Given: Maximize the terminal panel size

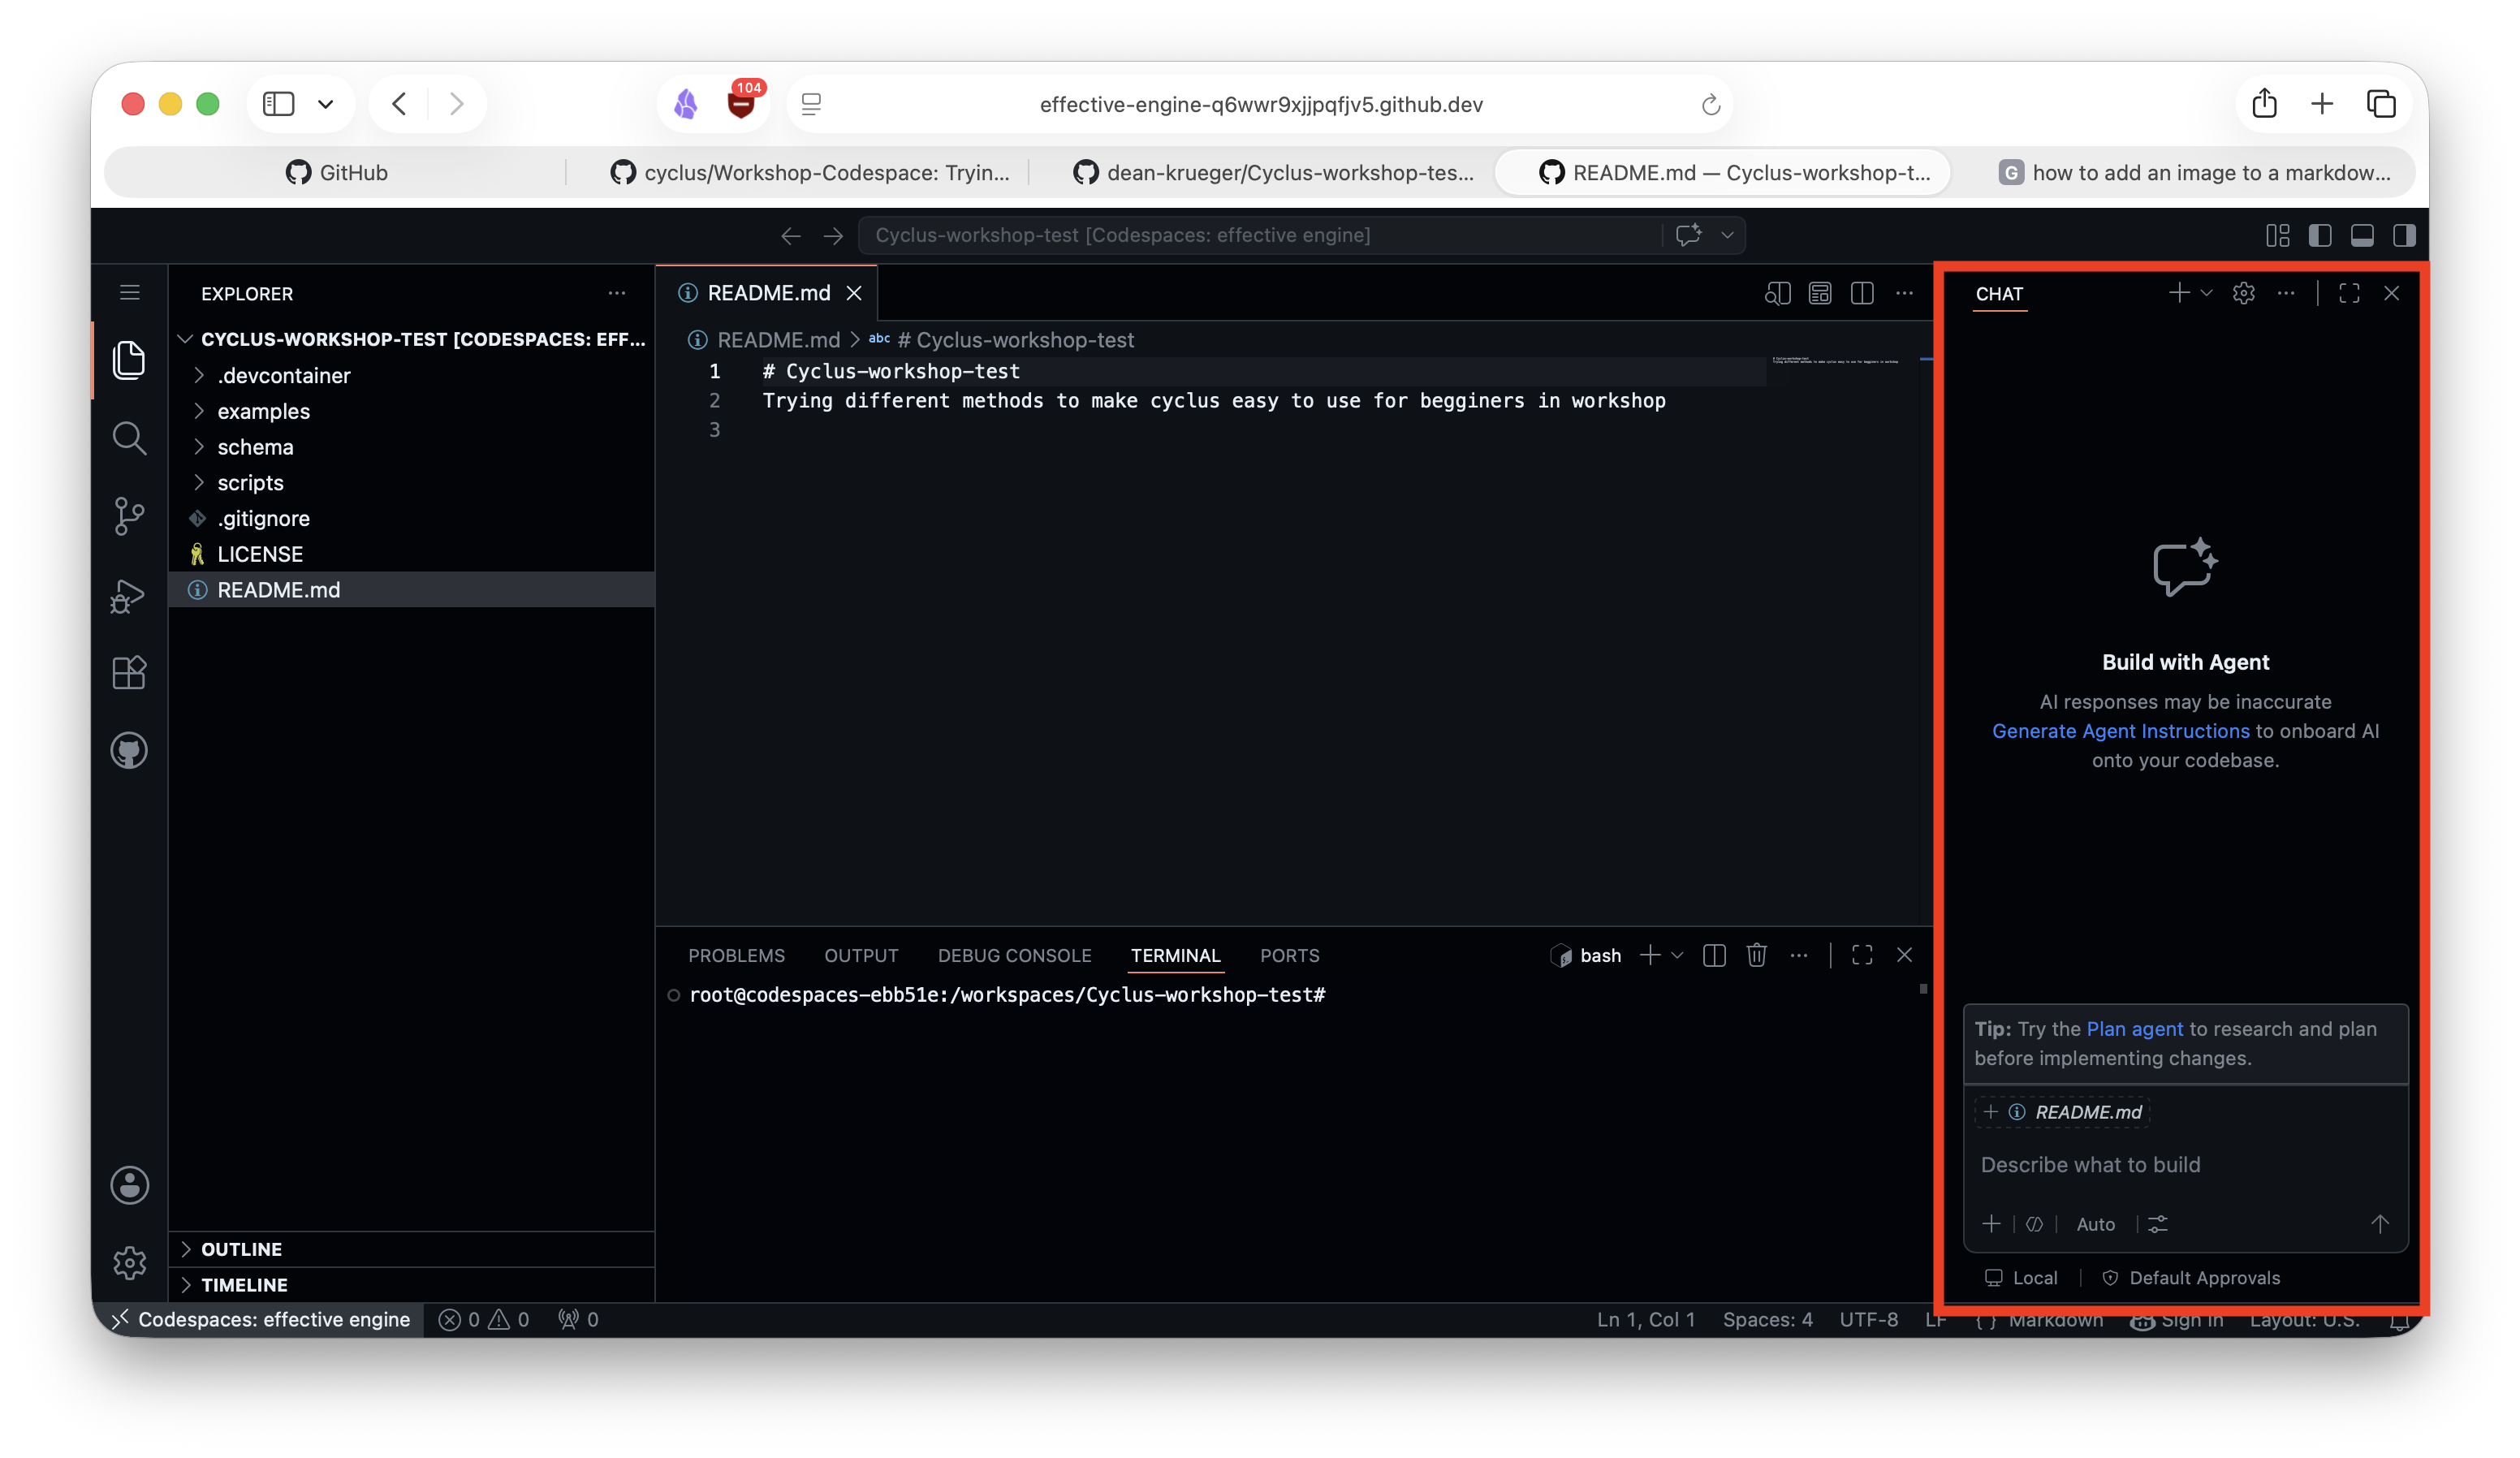Looking at the screenshot, I should click(x=1862, y=955).
